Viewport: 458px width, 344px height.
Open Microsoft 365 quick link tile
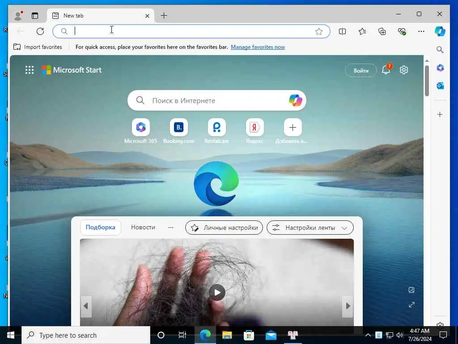141,131
